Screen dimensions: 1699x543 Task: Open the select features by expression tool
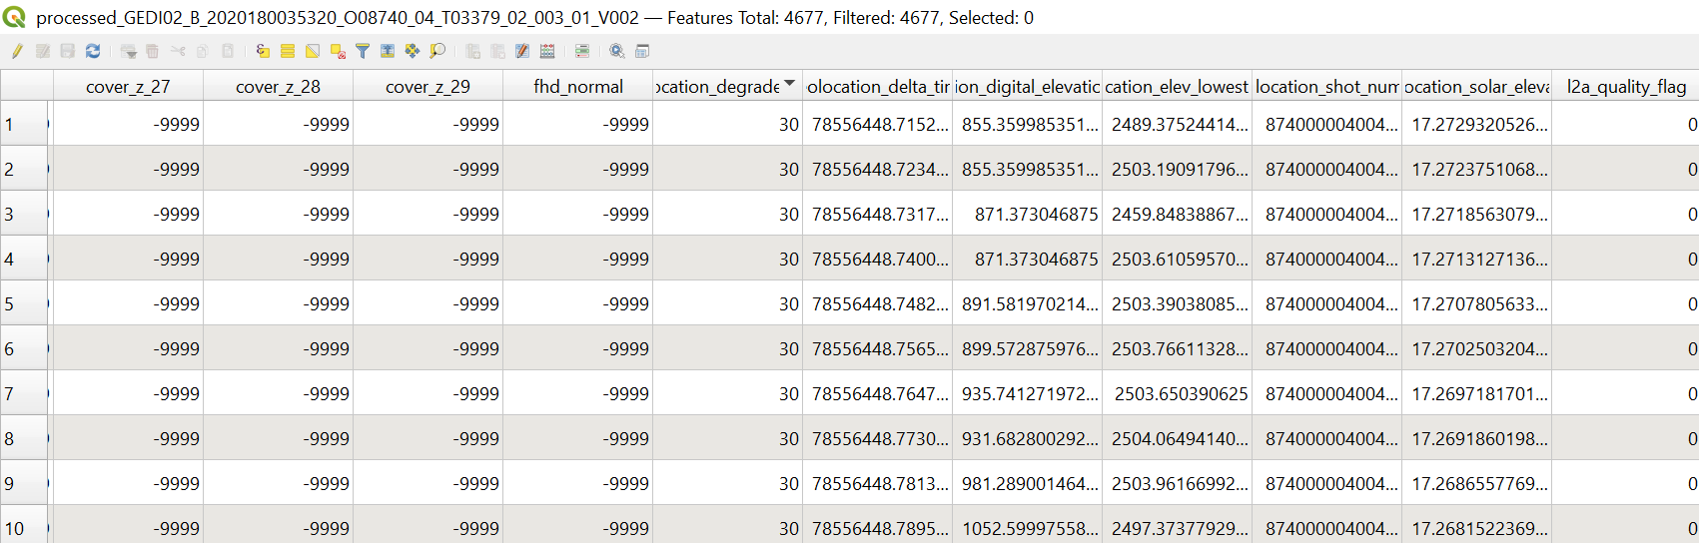click(263, 51)
